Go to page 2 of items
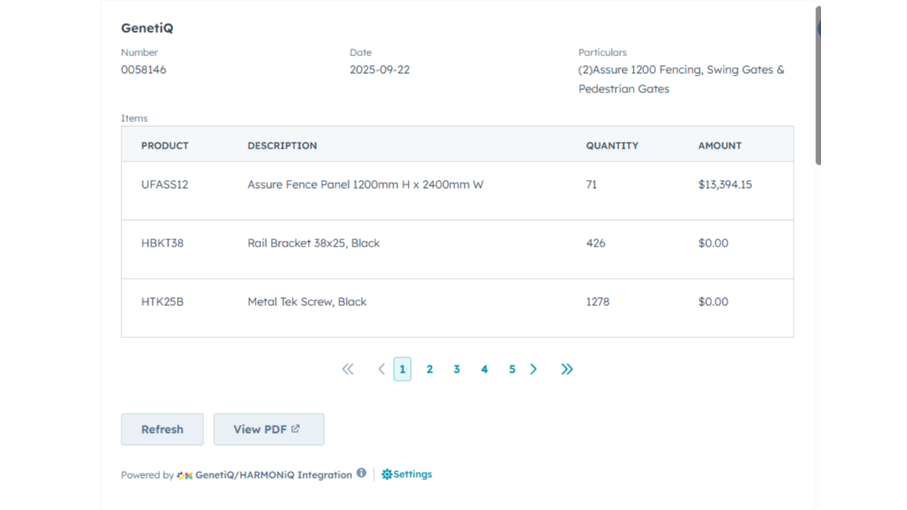 point(429,369)
